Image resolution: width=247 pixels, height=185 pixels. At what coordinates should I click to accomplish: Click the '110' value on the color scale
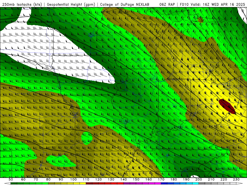(86, 179)
